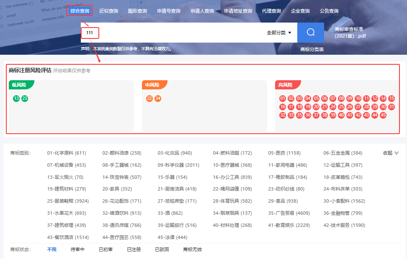Filter status by 商标无效
407x259 pixels.
click(192, 249)
